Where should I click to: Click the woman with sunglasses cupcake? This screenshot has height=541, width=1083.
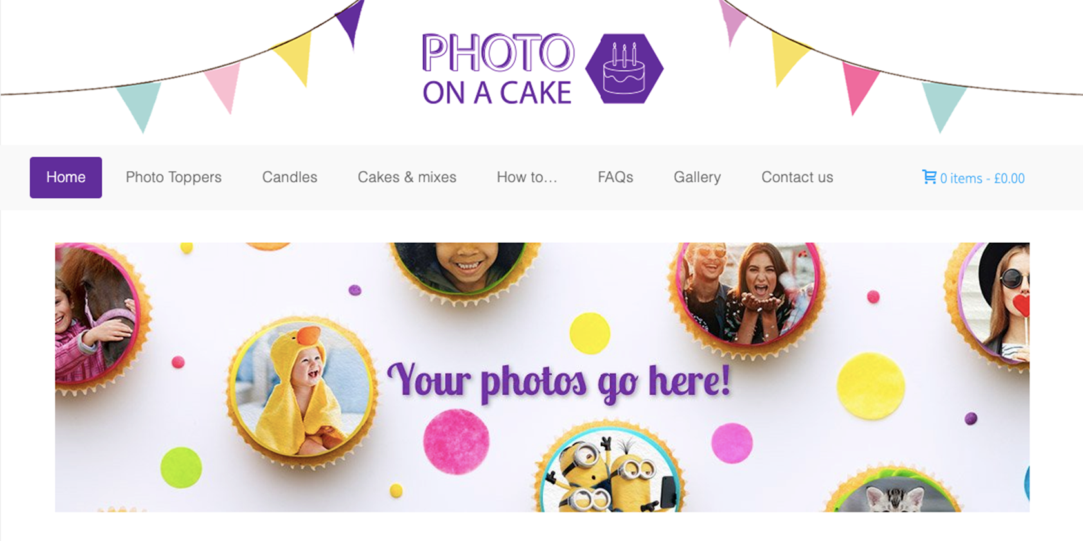pyautogui.click(x=990, y=303)
